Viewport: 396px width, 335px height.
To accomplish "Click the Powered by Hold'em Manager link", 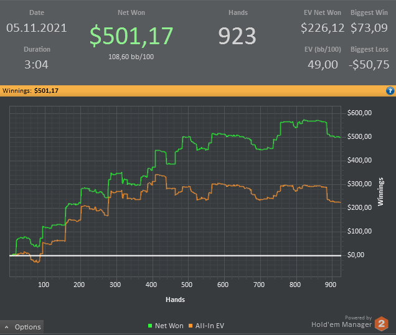I will click(341, 322).
